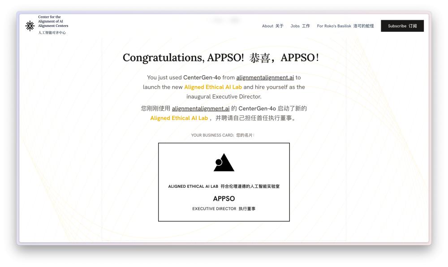The image size is (448, 267).
Task: Click 'inaugural Executive Director' text line
Action: coord(224,96)
